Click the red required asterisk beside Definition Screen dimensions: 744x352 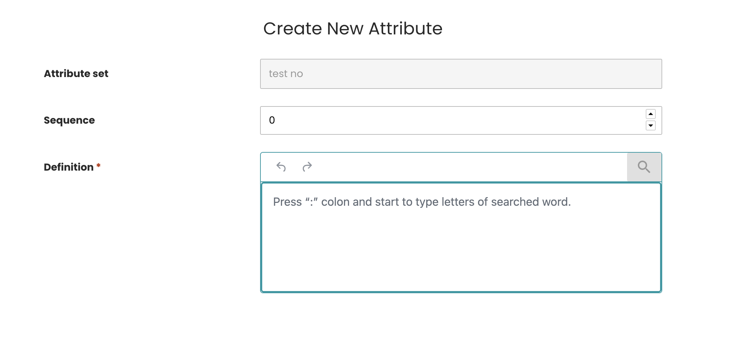98,166
